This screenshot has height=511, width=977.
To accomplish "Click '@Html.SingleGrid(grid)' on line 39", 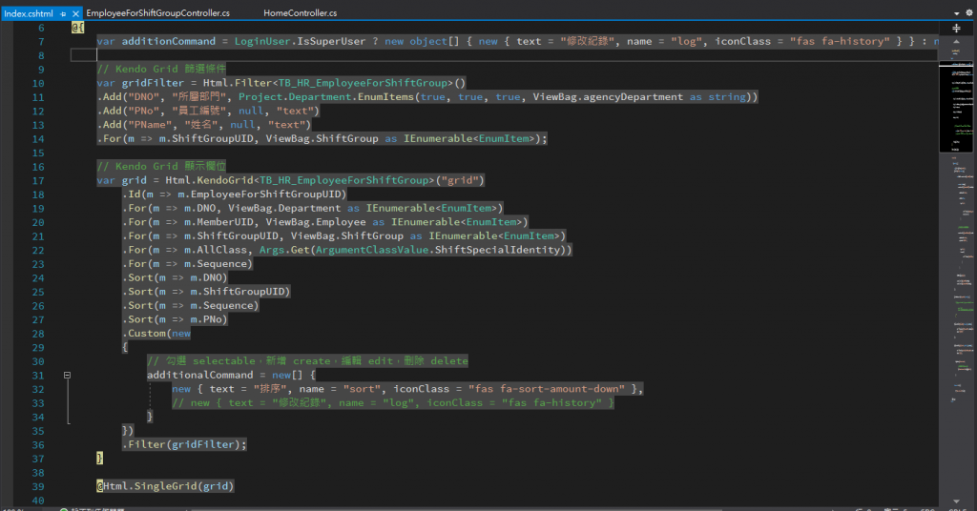I will pyautogui.click(x=165, y=486).
